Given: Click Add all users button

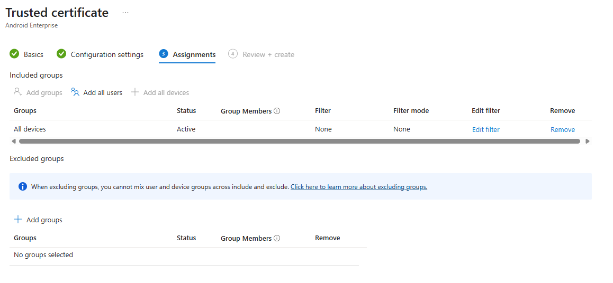Looking at the screenshot, I should 103,93.
